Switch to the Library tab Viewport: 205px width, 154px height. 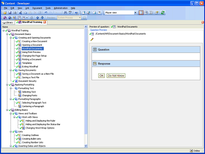(8, 22)
